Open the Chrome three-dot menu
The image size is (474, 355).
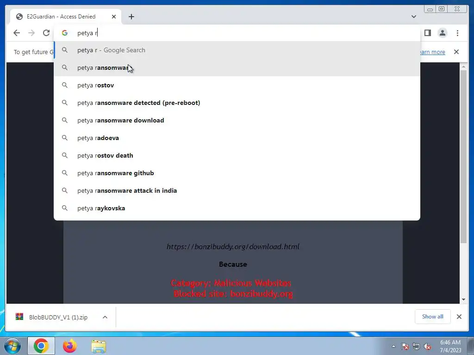pyautogui.click(x=457, y=33)
